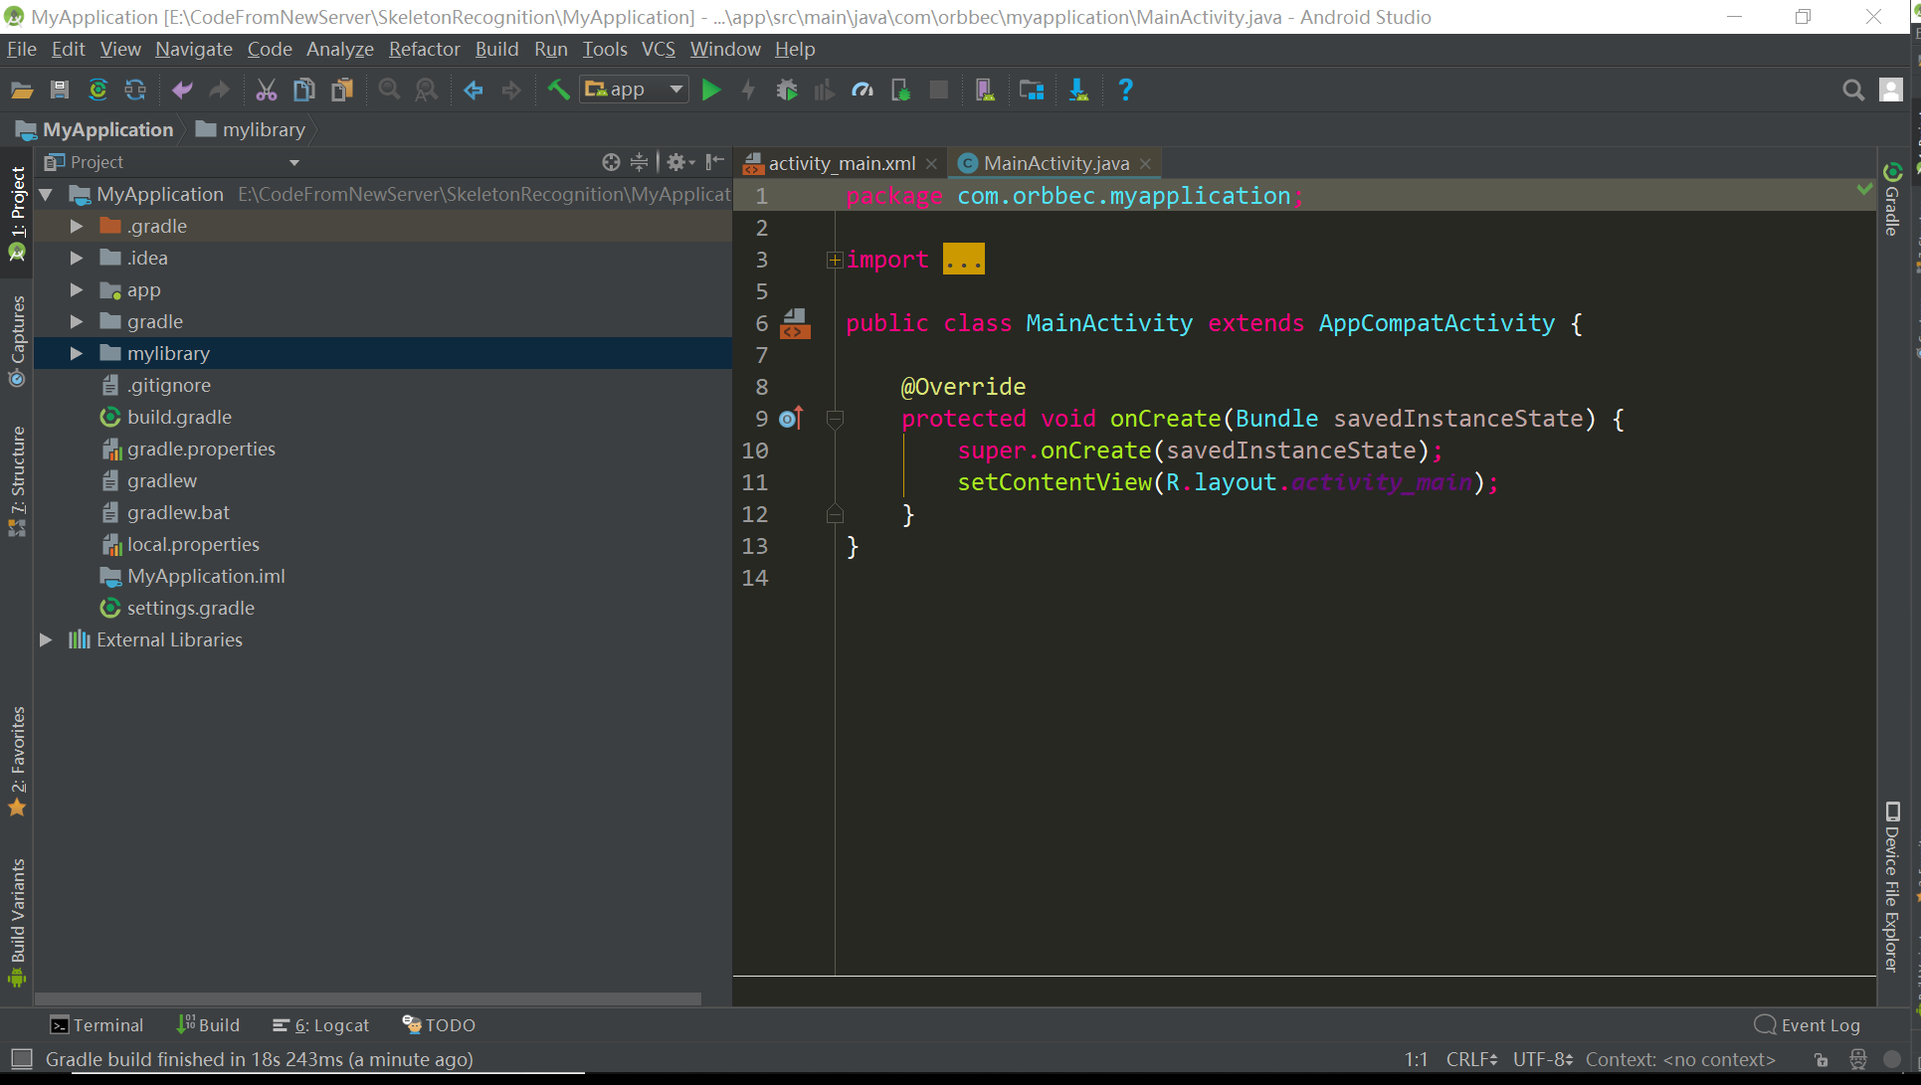Toggle the tool window buttons in the status corner
This screenshot has width=1921, height=1085.
[21, 1059]
